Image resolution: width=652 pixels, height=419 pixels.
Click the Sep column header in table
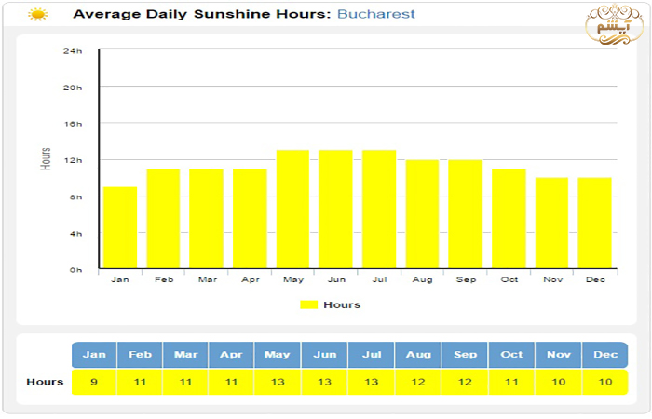pyautogui.click(x=465, y=355)
